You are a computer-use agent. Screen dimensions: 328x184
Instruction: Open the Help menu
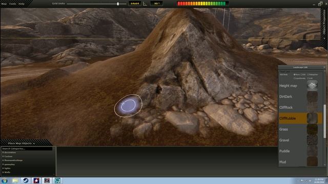click(x=22, y=4)
